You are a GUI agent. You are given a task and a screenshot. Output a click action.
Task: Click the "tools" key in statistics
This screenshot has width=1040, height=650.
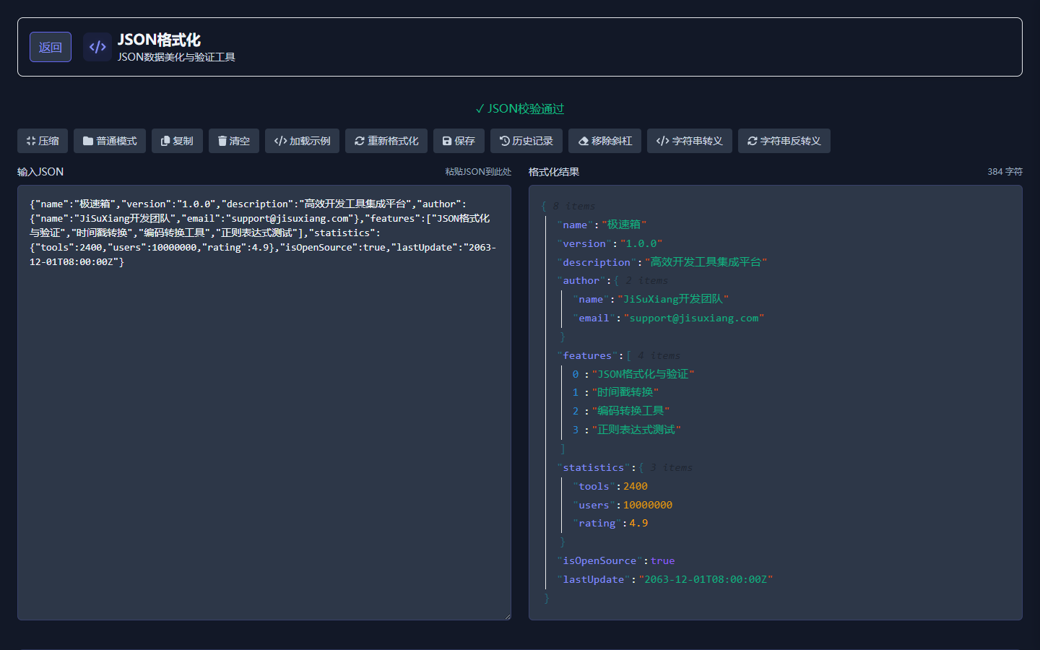click(594, 486)
